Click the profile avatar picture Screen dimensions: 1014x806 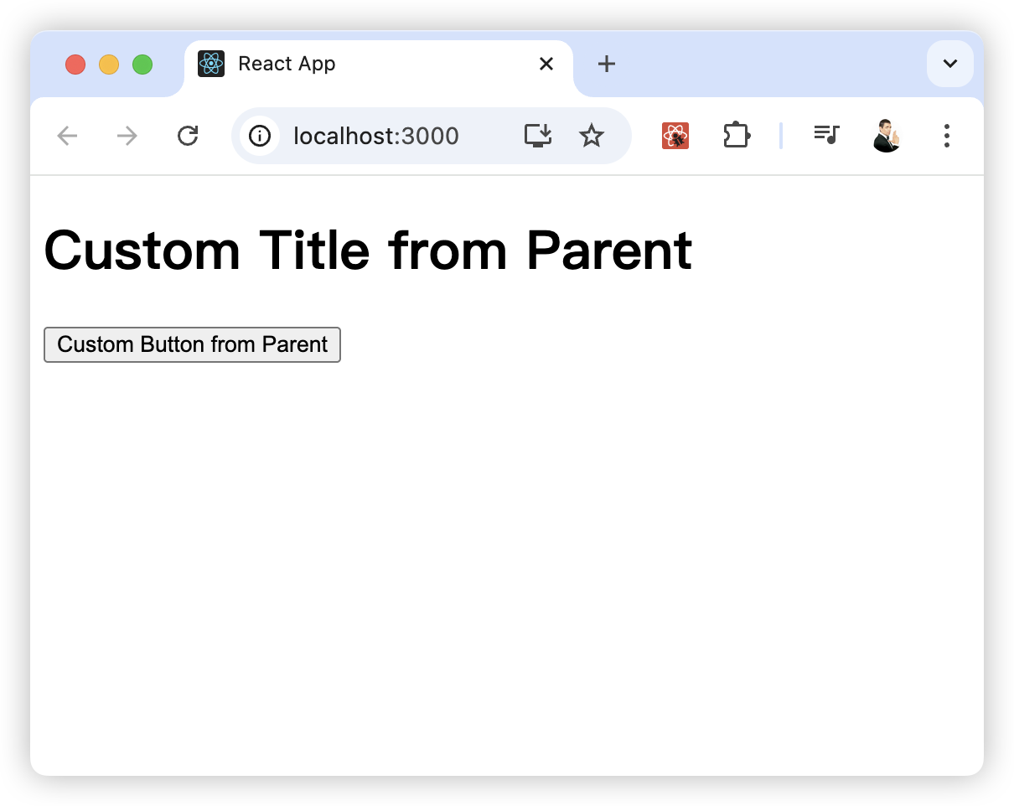(x=887, y=136)
